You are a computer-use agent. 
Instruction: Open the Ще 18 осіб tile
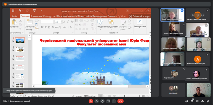pos(173,90)
